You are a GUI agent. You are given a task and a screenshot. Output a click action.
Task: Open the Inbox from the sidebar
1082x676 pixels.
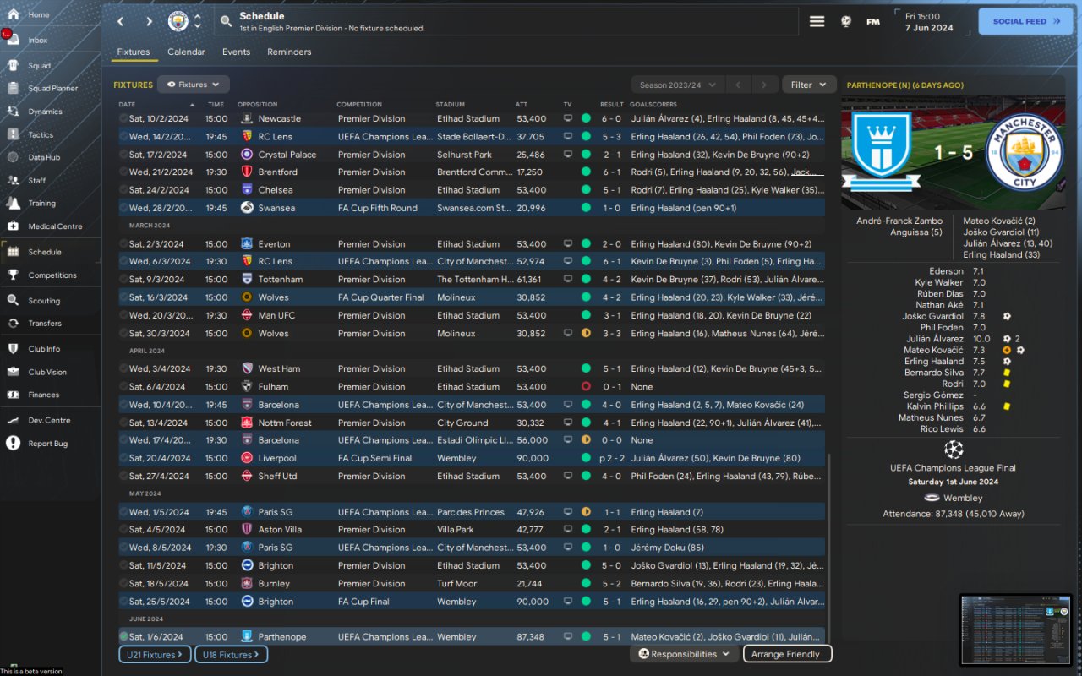[x=38, y=40]
